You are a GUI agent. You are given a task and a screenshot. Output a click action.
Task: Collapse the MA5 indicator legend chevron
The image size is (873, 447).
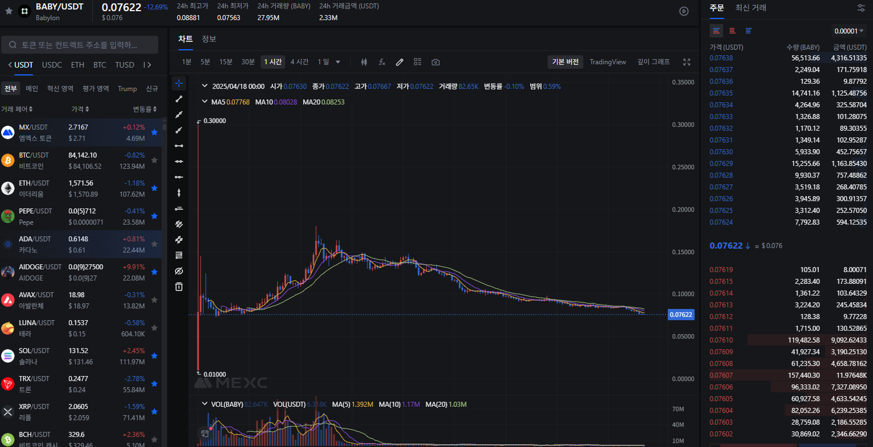pyautogui.click(x=205, y=102)
